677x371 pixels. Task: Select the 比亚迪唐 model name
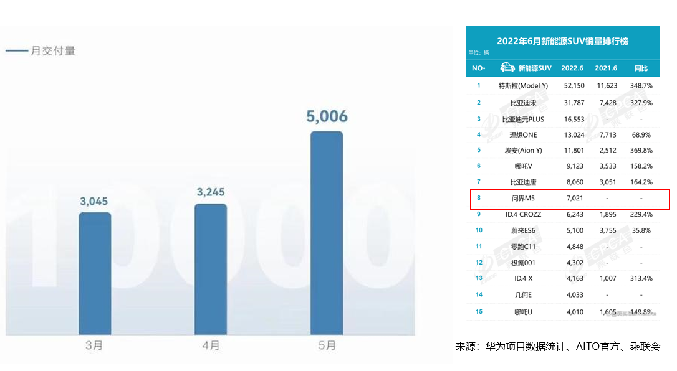coord(523,182)
